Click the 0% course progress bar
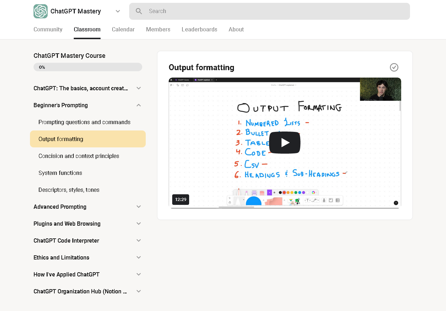The height and width of the screenshot is (311, 446). coord(88,67)
